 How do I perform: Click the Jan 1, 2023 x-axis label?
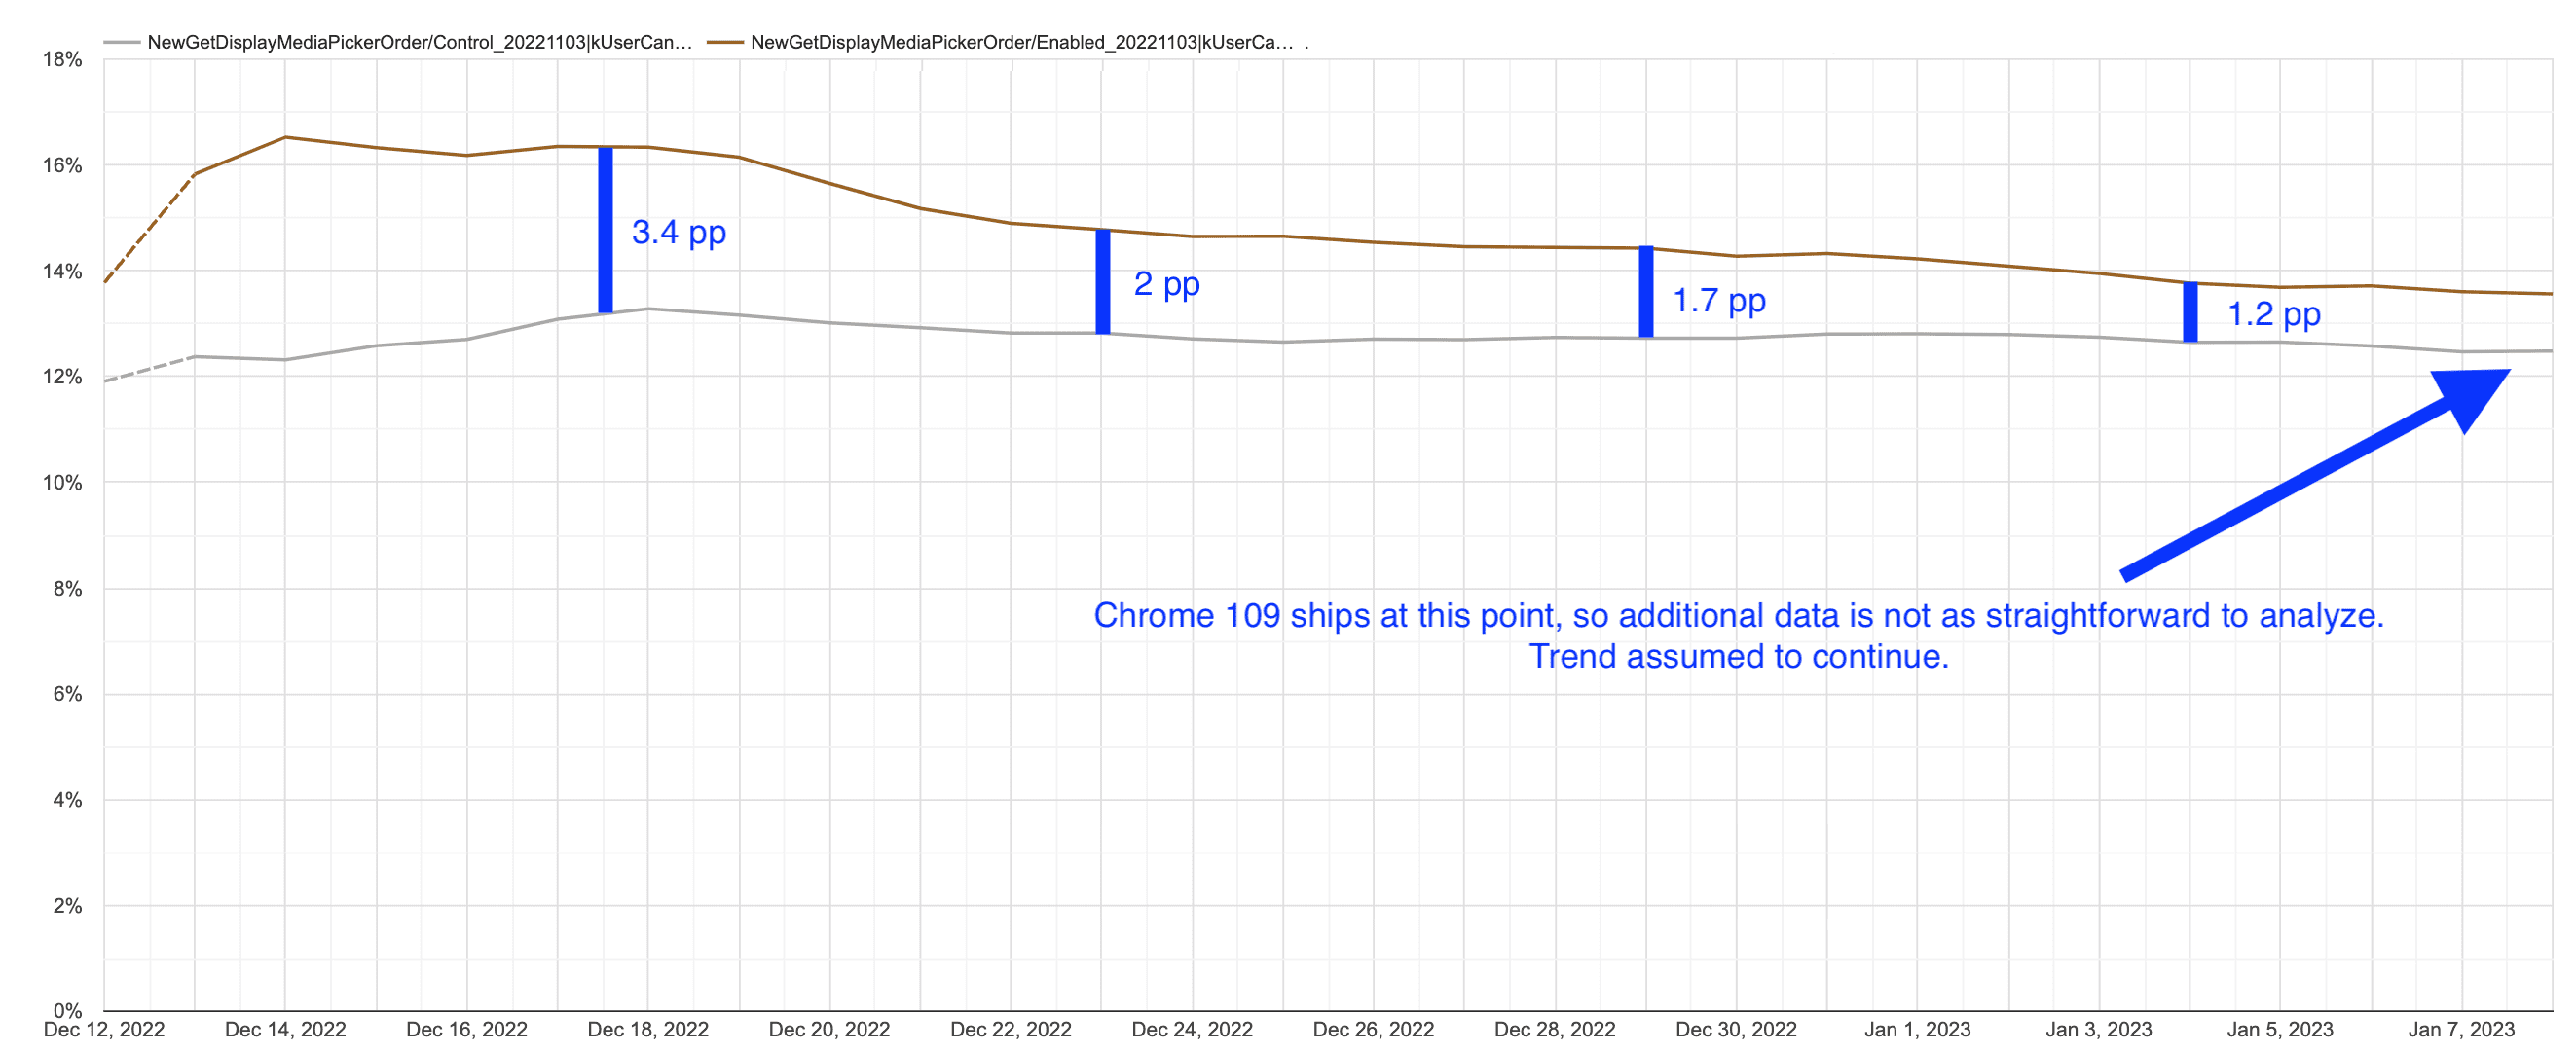point(1917,1029)
